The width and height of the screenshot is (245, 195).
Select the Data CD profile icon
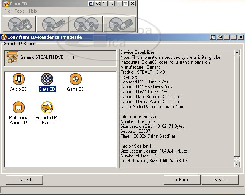pos(47,80)
